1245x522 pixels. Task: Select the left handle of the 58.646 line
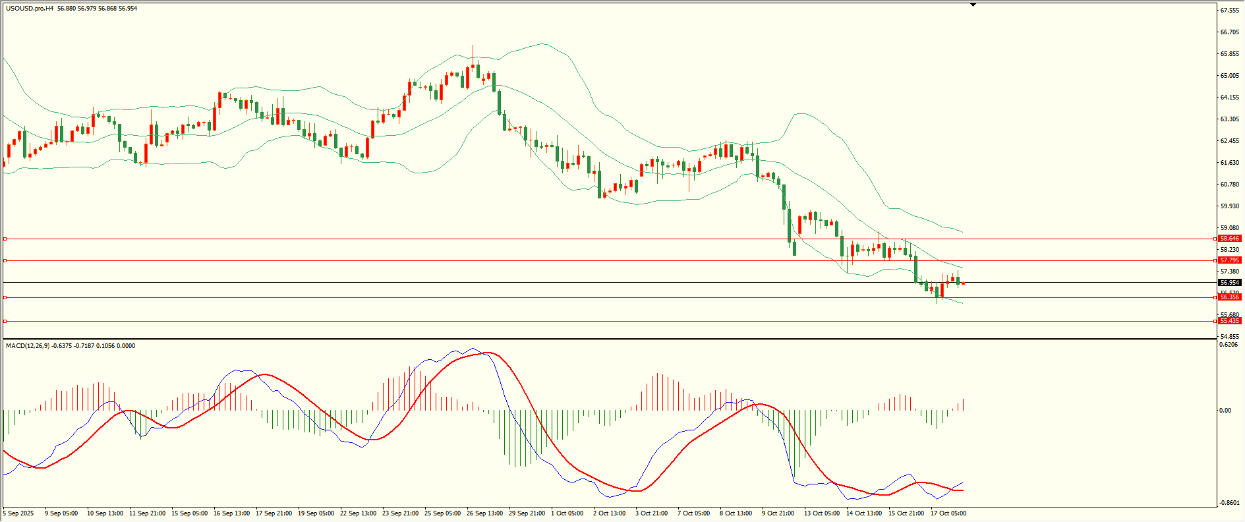pos(5,239)
